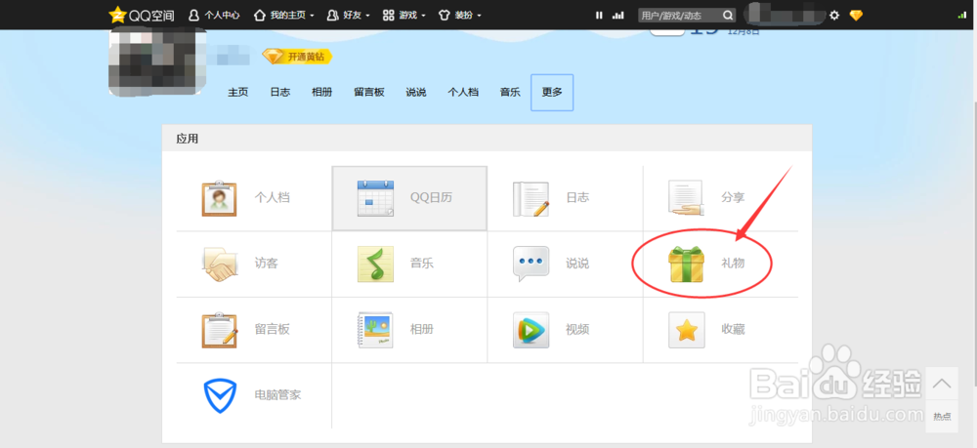
Task: Click the yellow diamond icon in top bar
Action: (x=856, y=15)
